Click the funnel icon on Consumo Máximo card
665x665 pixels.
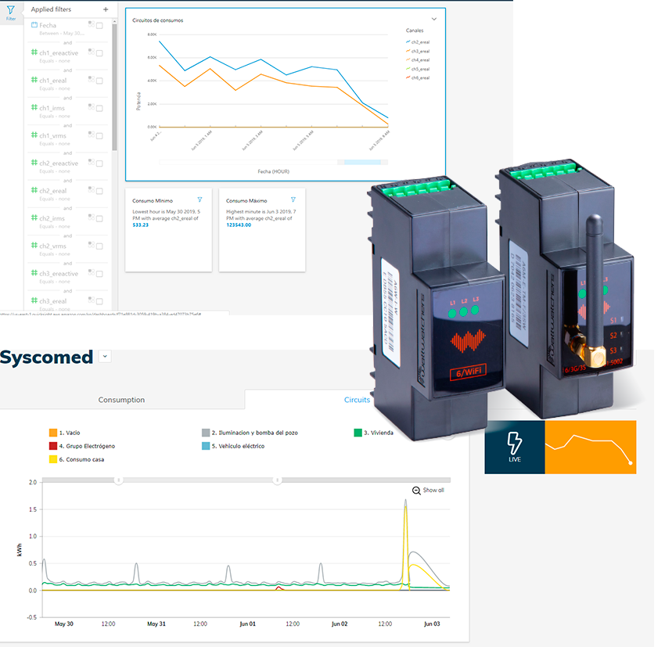pyautogui.click(x=293, y=199)
